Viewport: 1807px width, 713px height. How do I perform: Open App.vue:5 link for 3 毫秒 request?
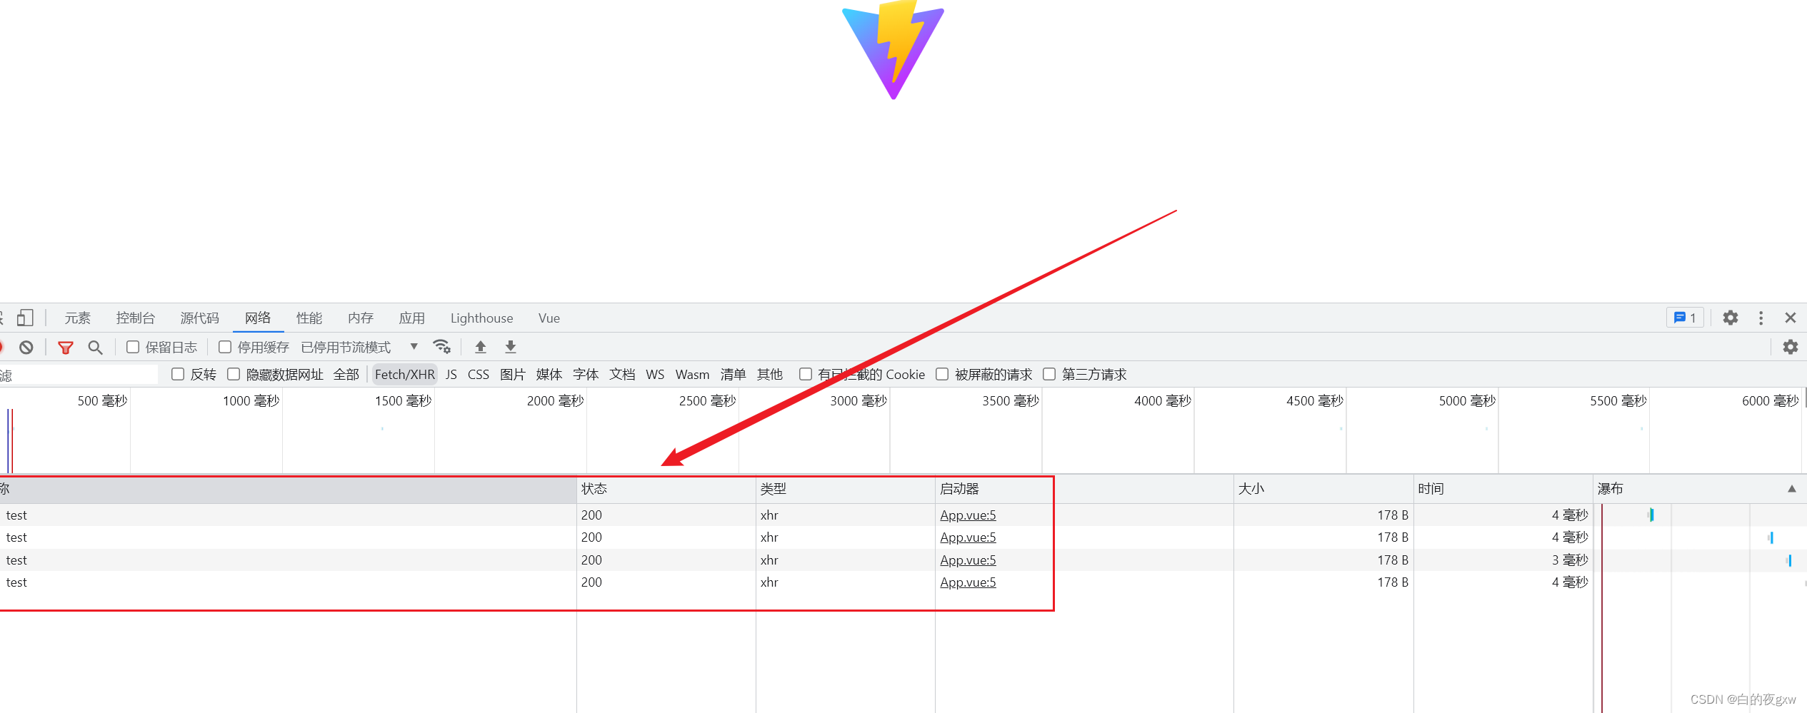point(968,560)
